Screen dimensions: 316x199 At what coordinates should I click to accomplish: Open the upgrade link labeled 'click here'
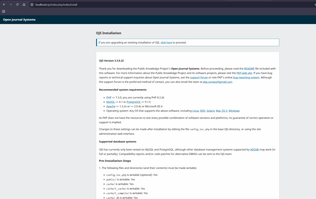tap(166, 42)
